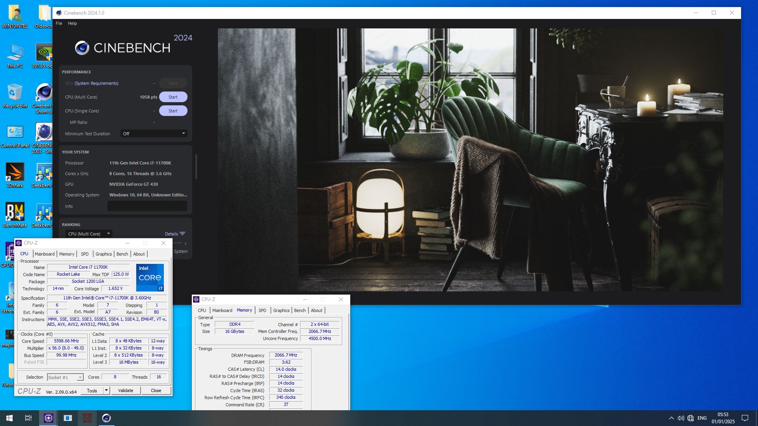Image resolution: width=758 pixels, height=426 pixels.
Task: Start the CPU Multi Core test
Action: pos(173,97)
